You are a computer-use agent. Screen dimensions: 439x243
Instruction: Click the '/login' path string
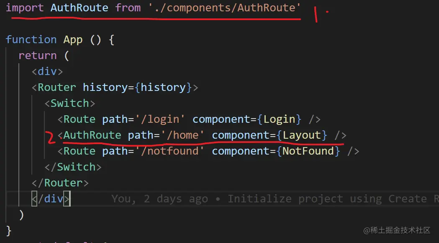pos(160,119)
